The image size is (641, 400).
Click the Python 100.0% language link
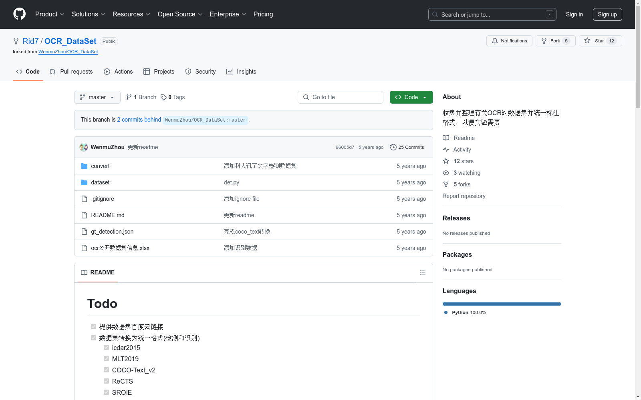coord(465,312)
